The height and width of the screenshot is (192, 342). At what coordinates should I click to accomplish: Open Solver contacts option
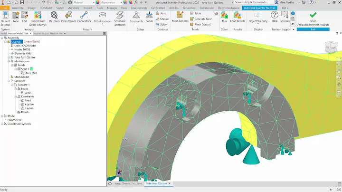tap(162, 24)
